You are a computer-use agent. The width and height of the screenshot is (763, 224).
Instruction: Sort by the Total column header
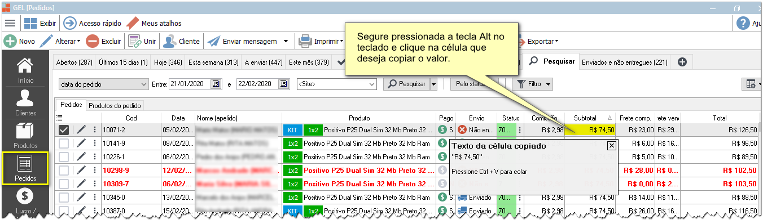[720, 118]
